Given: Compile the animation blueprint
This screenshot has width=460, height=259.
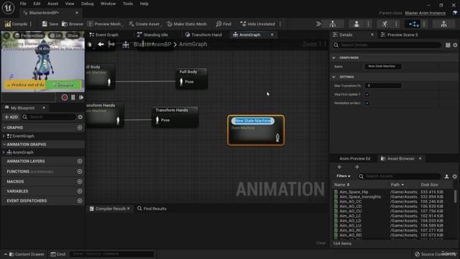Looking at the screenshot, I should [16, 24].
